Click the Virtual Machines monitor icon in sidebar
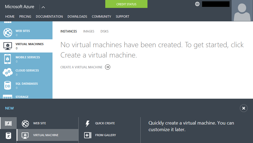253x143 pixels. click(x=8, y=46)
